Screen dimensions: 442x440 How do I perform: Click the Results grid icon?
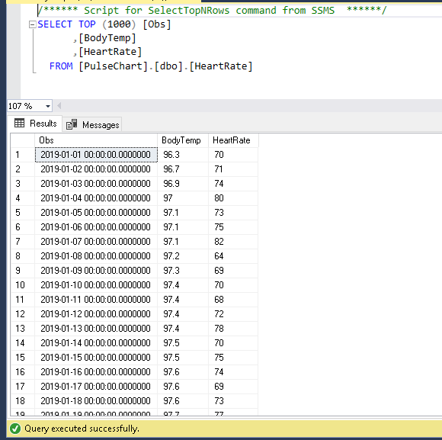coord(19,123)
